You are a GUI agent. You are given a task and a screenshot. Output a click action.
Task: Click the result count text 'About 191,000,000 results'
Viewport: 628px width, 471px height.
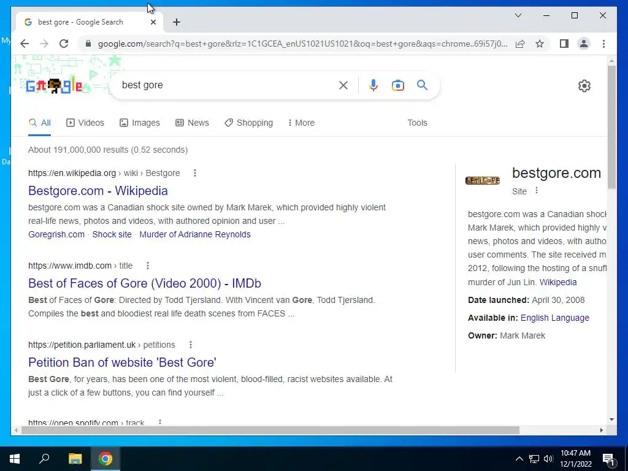click(x=79, y=150)
